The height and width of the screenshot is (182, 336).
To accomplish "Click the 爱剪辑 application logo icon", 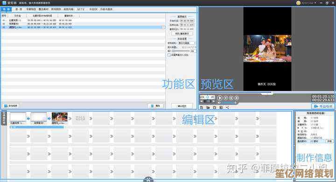I will 4,3.
